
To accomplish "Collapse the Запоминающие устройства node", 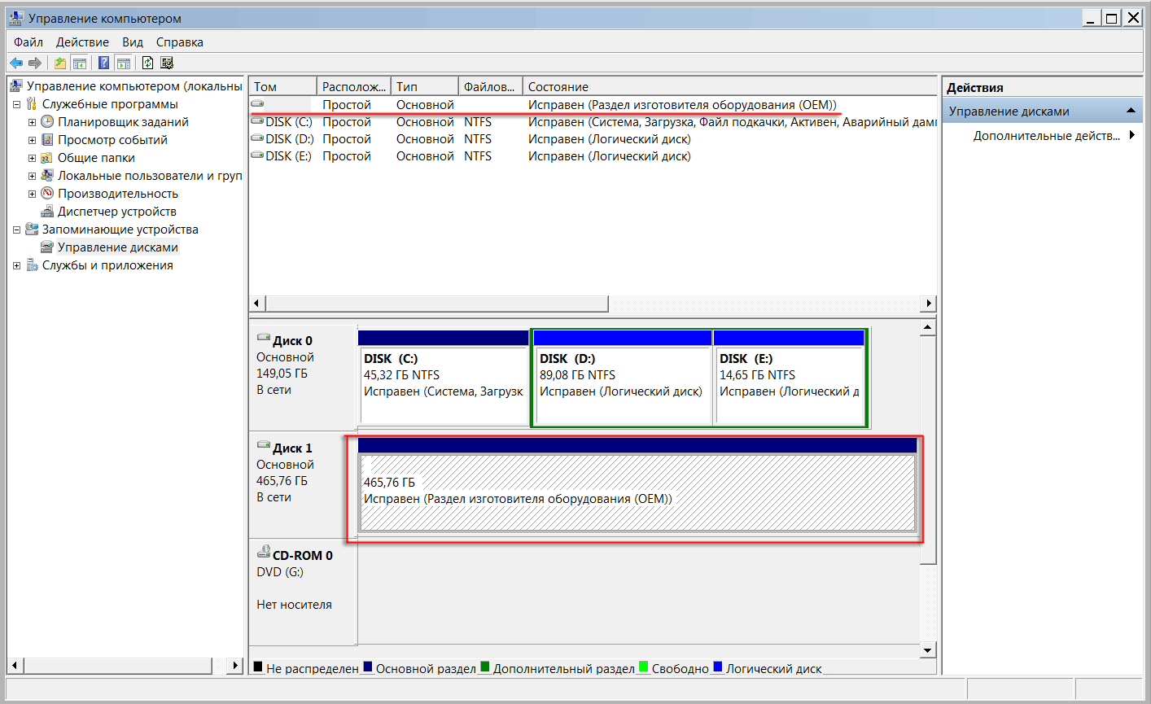I will [16, 230].
